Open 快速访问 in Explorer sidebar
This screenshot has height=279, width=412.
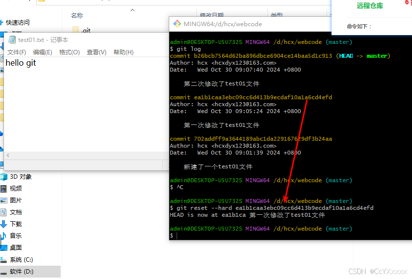(18, 23)
